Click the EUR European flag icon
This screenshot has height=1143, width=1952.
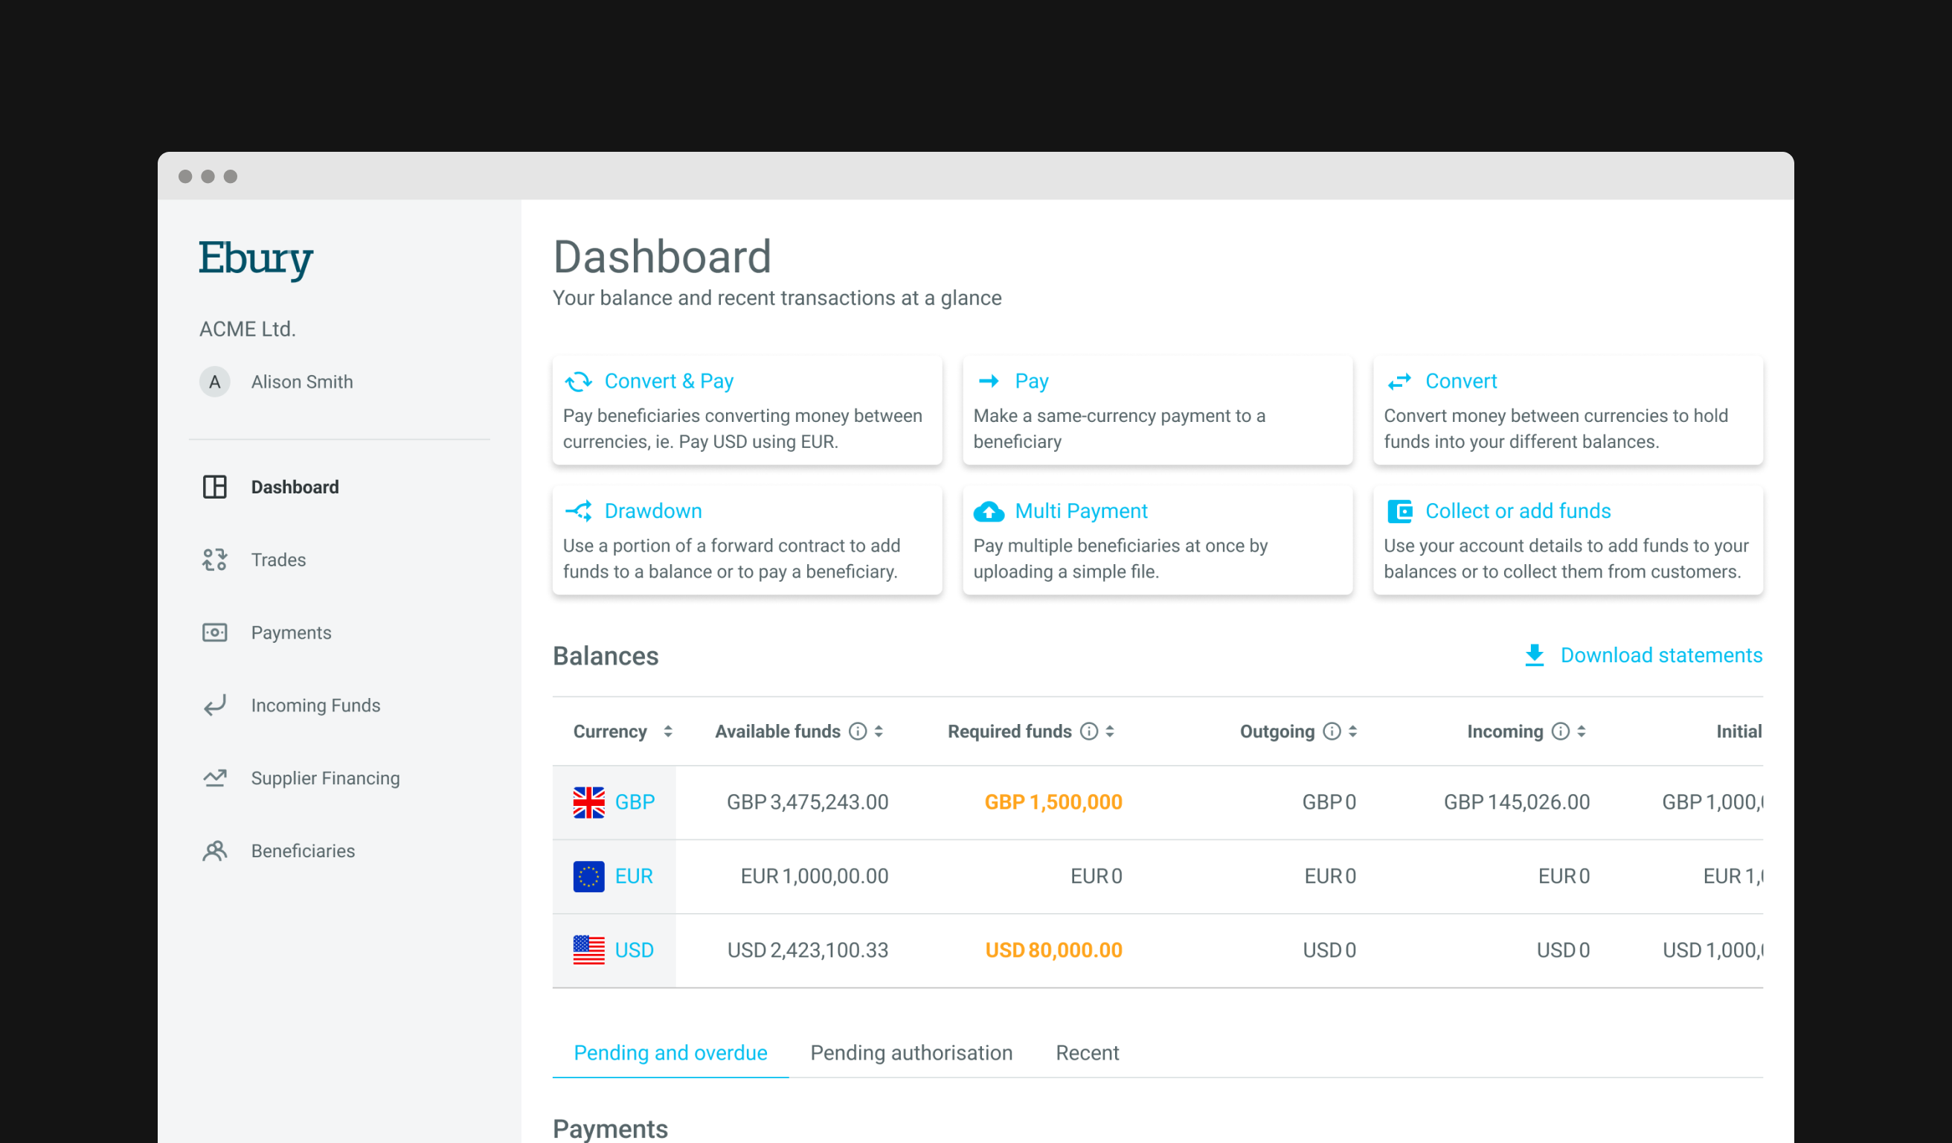point(588,876)
